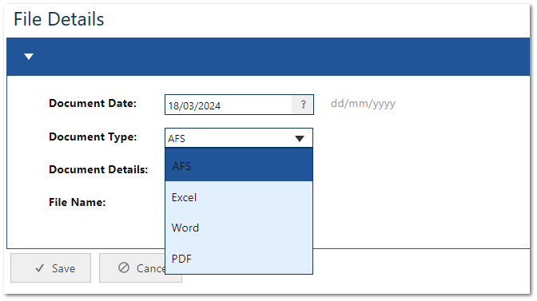Select AFS from the dropdown list
Image resolution: width=537 pixels, height=301 pixels.
(239, 165)
